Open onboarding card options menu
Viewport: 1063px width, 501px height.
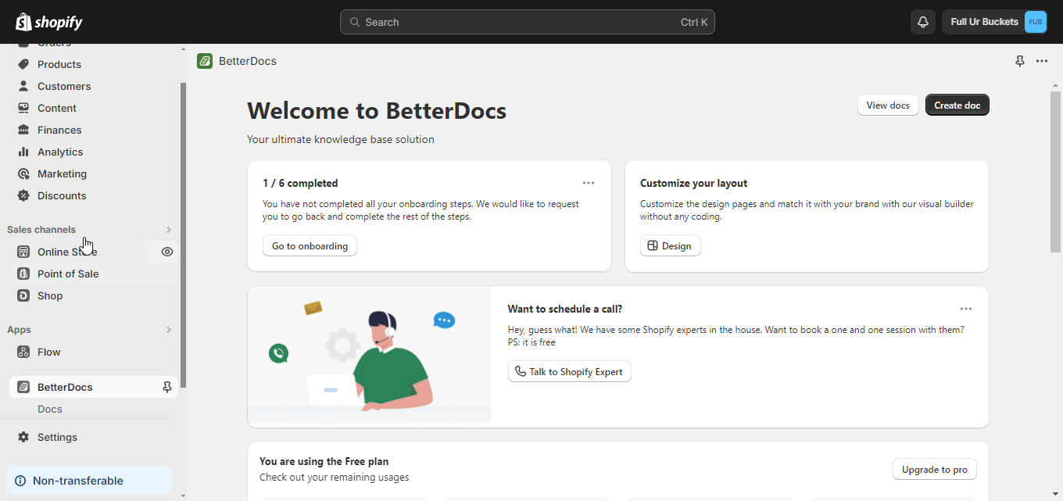tap(589, 183)
